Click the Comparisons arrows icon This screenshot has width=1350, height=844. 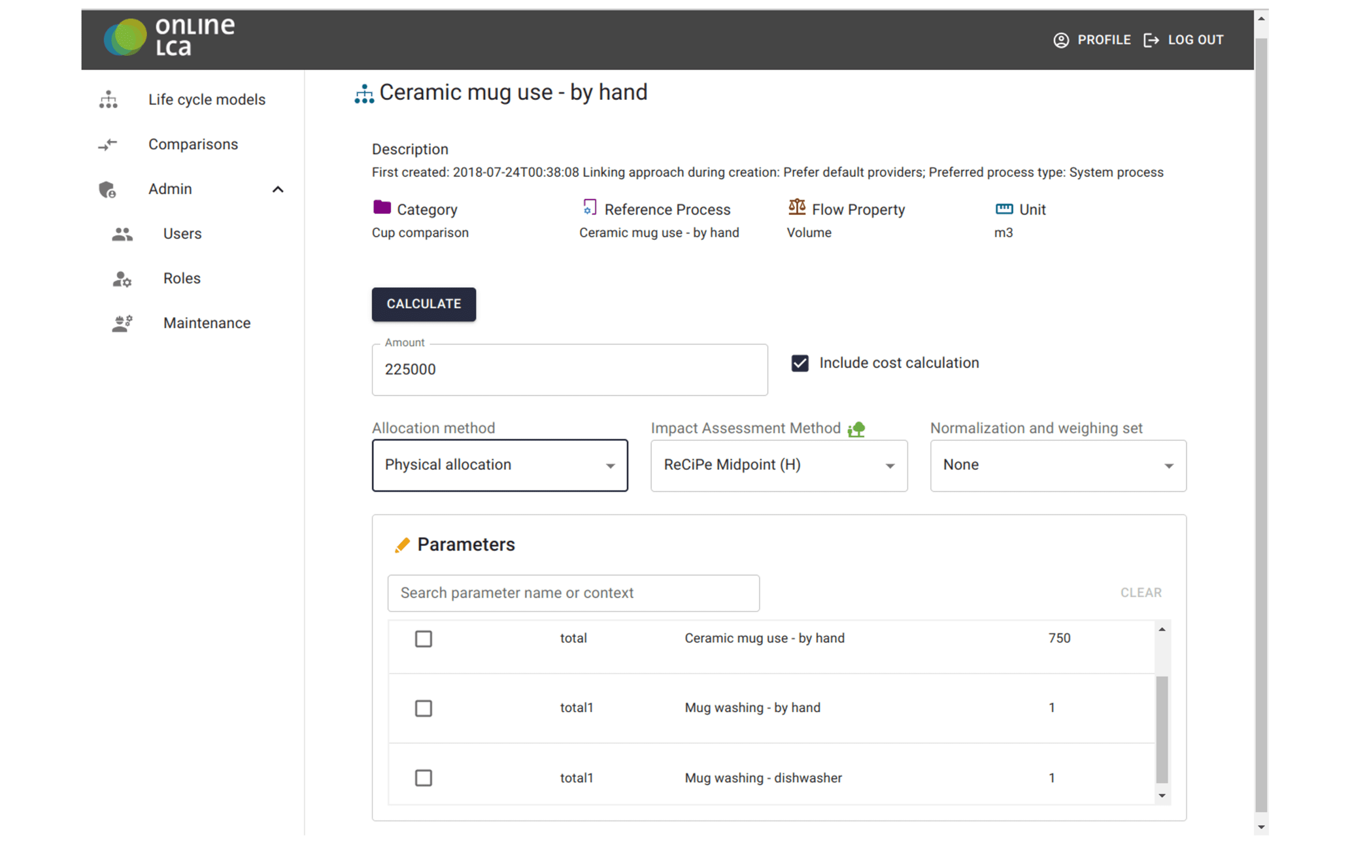(x=108, y=144)
